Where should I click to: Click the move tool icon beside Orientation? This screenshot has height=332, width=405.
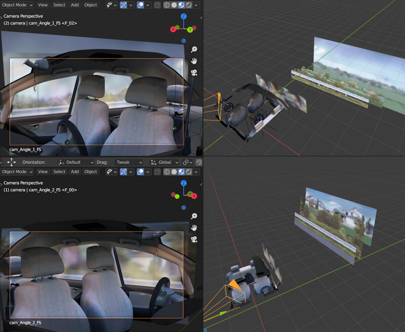12,162
